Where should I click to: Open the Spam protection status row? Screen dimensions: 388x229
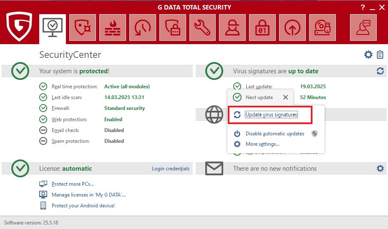(82, 141)
